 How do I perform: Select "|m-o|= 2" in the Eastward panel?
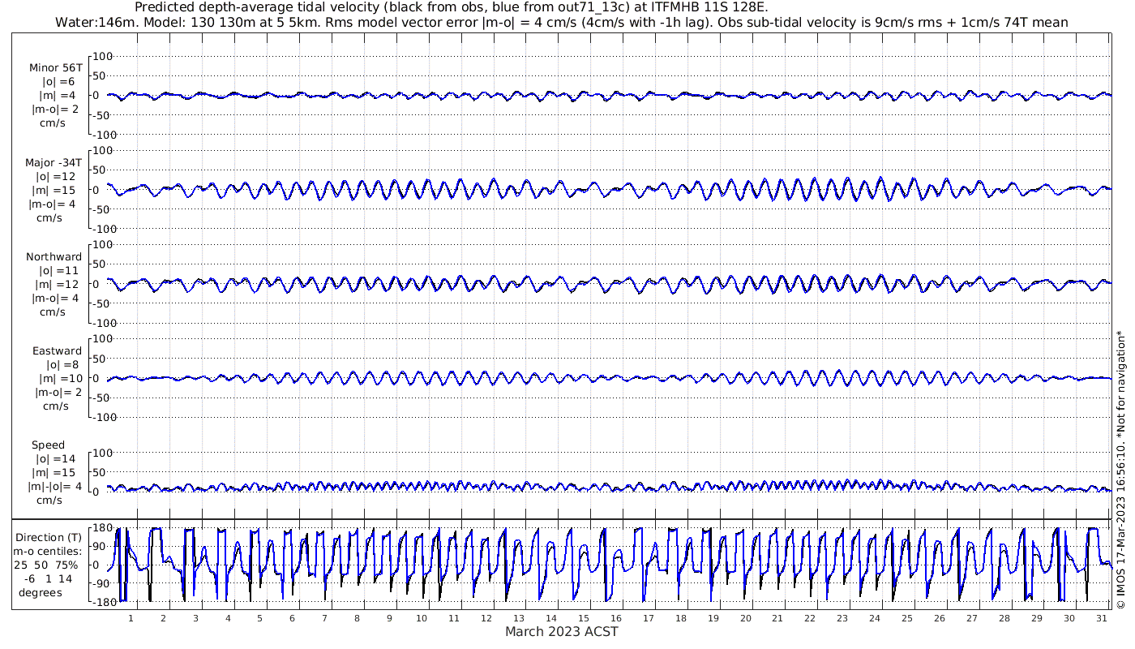(x=56, y=392)
